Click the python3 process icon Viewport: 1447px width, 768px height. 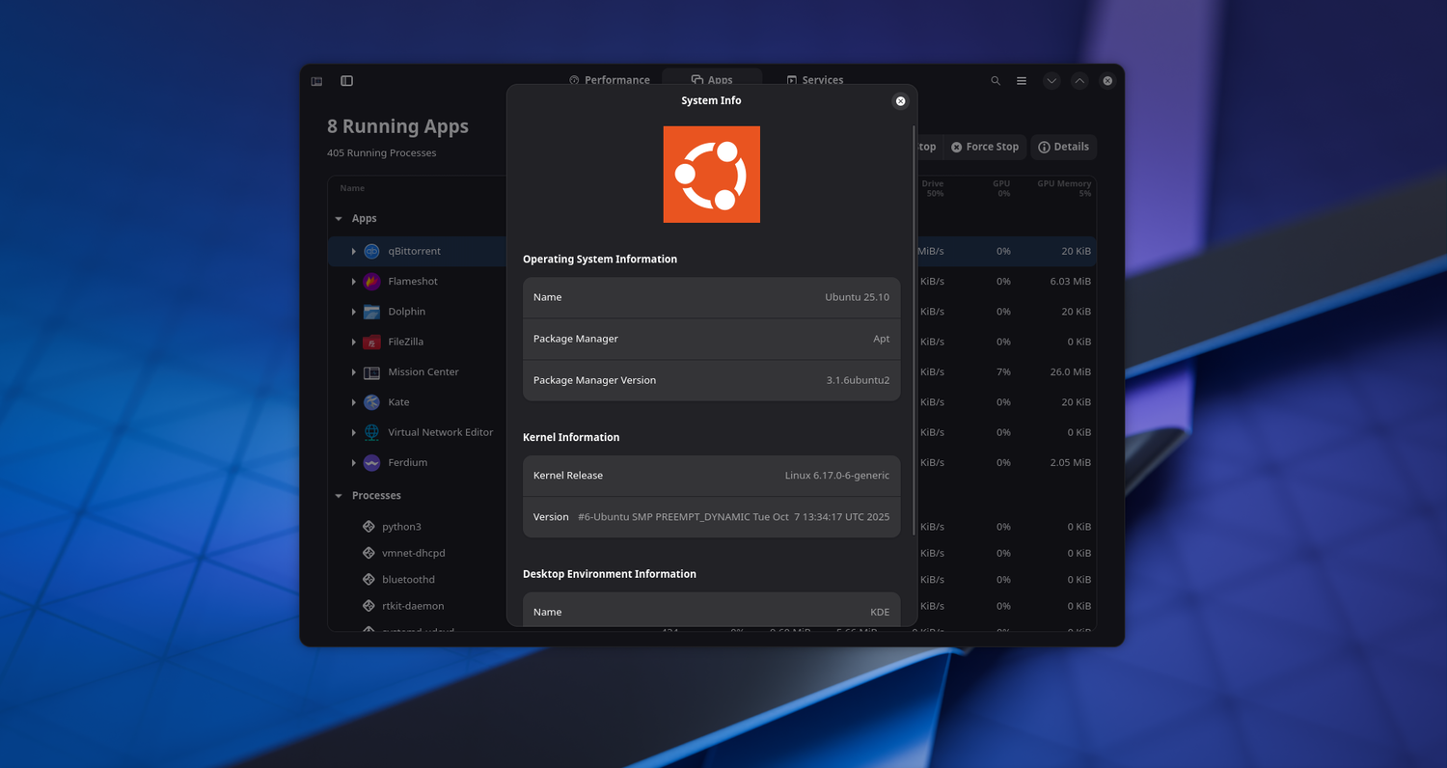point(369,527)
